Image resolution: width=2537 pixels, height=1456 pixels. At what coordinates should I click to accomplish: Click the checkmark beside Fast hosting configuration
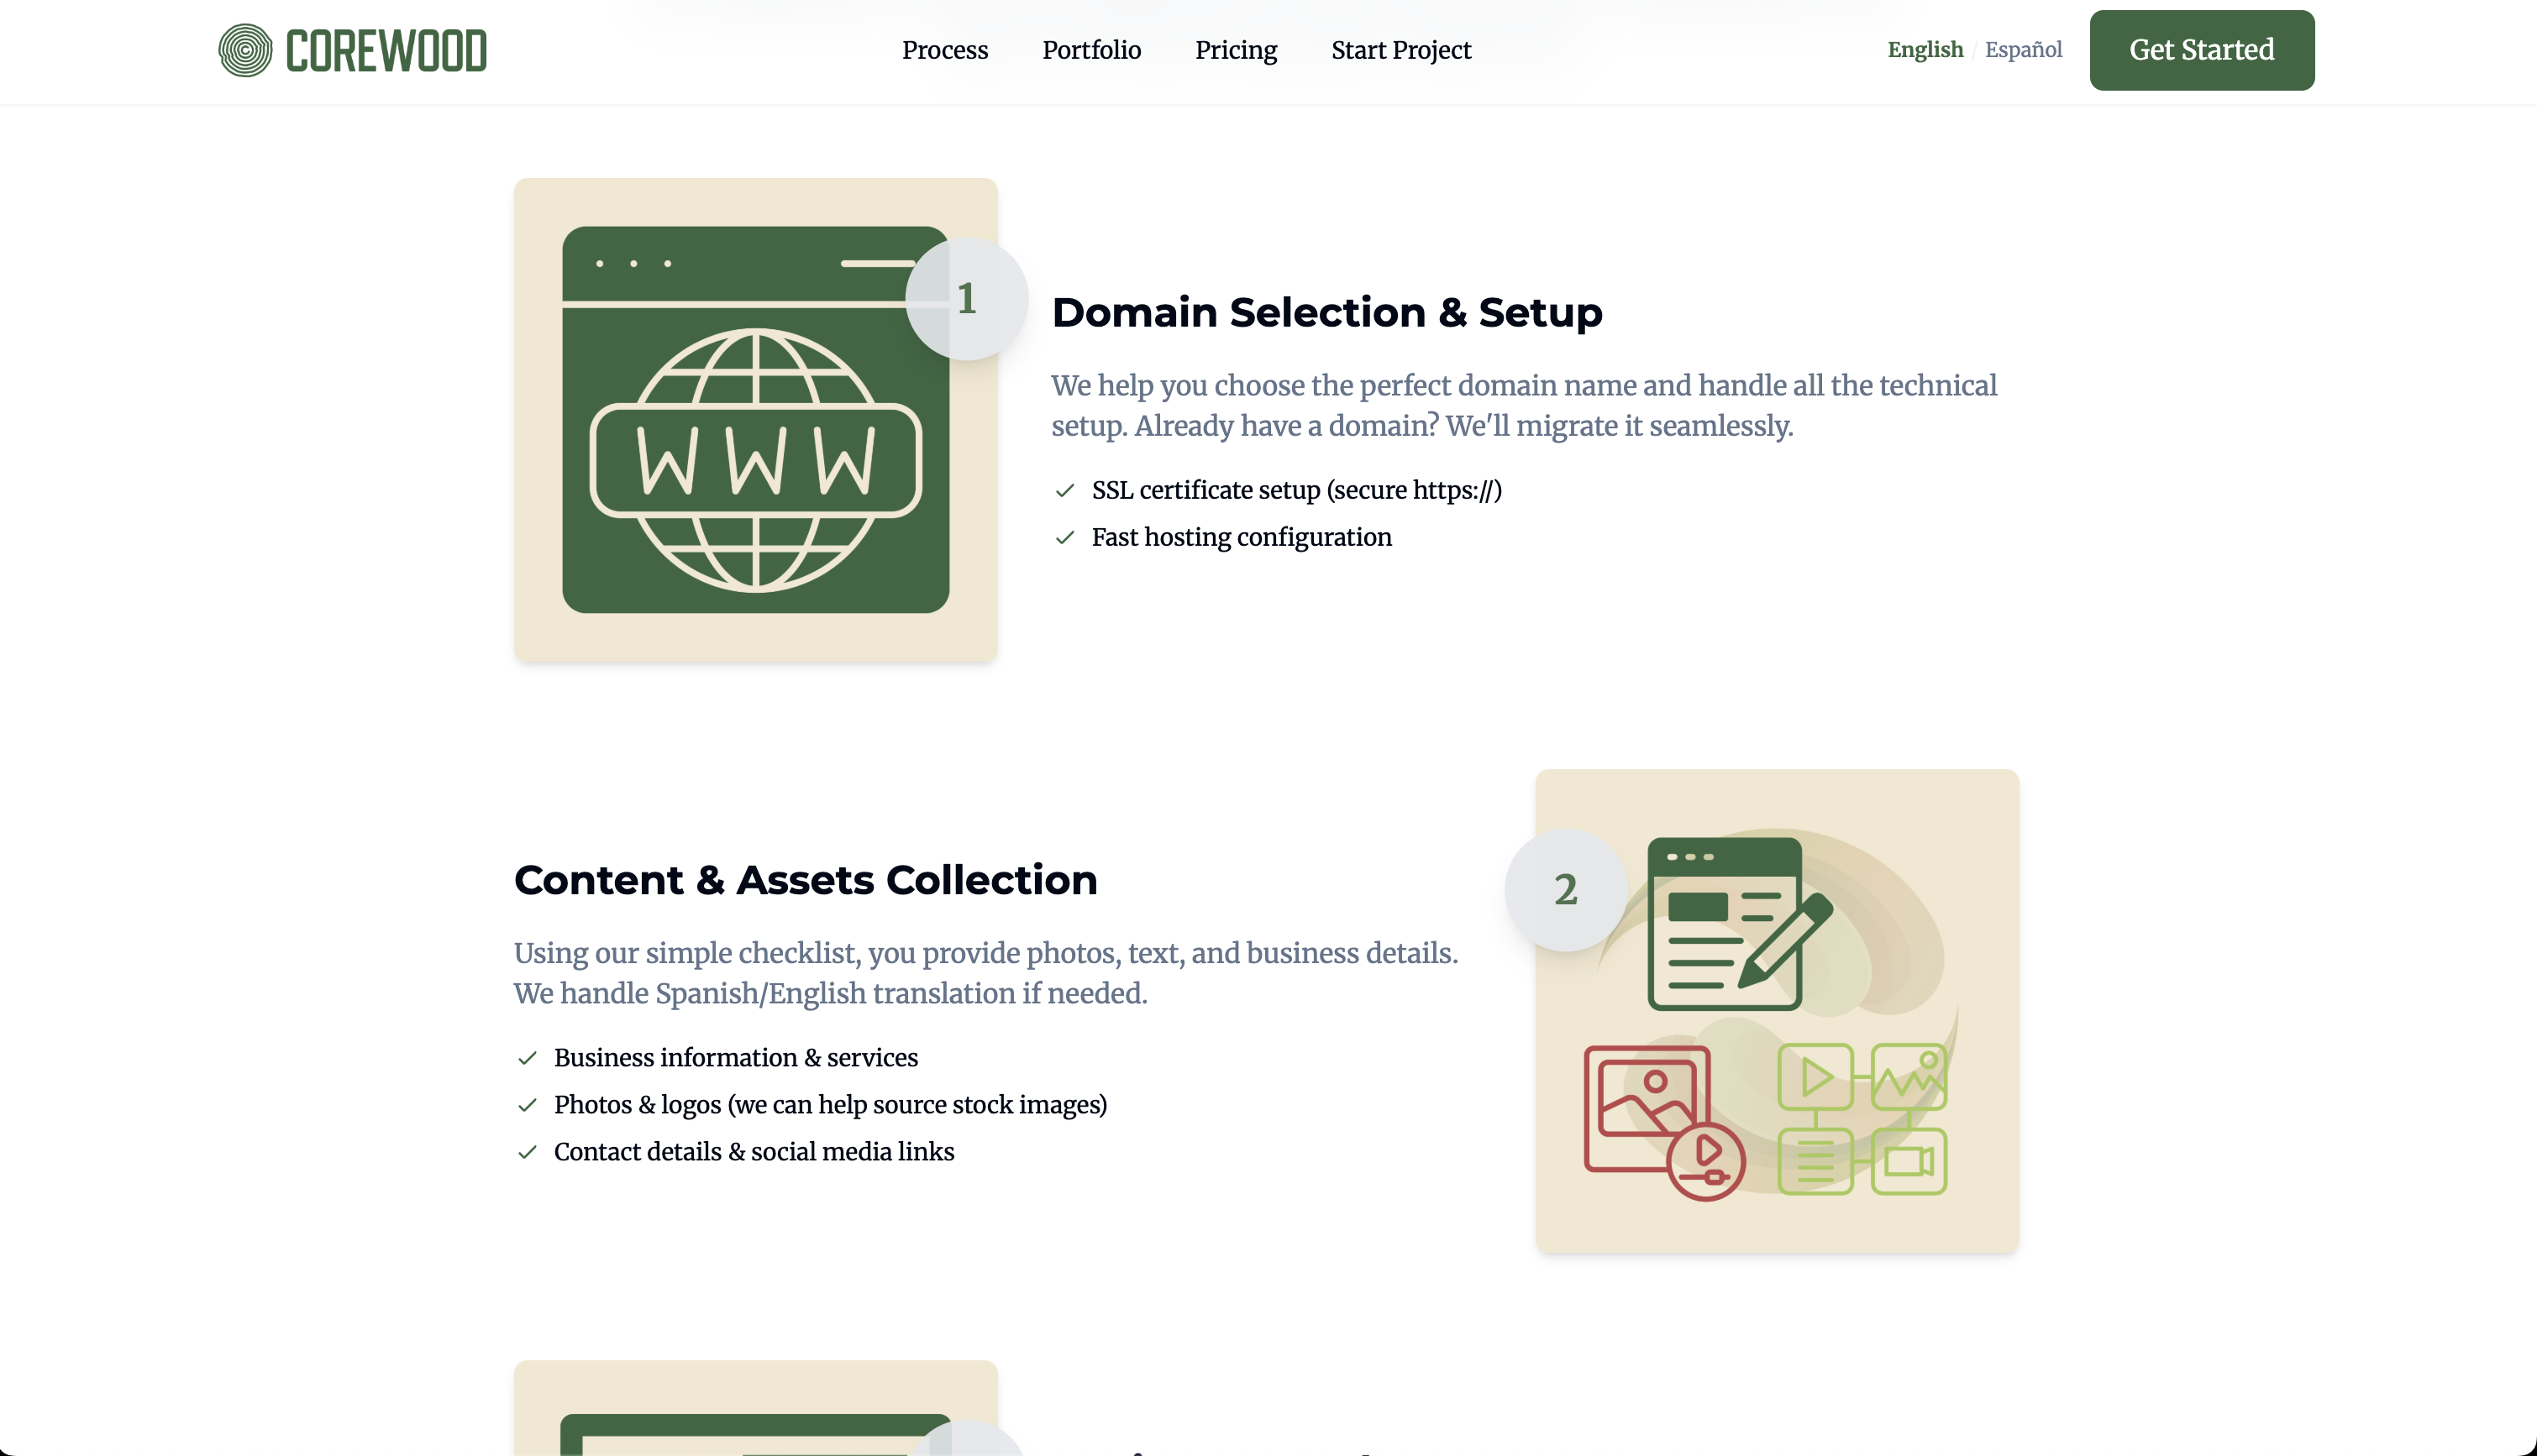point(1065,537)
